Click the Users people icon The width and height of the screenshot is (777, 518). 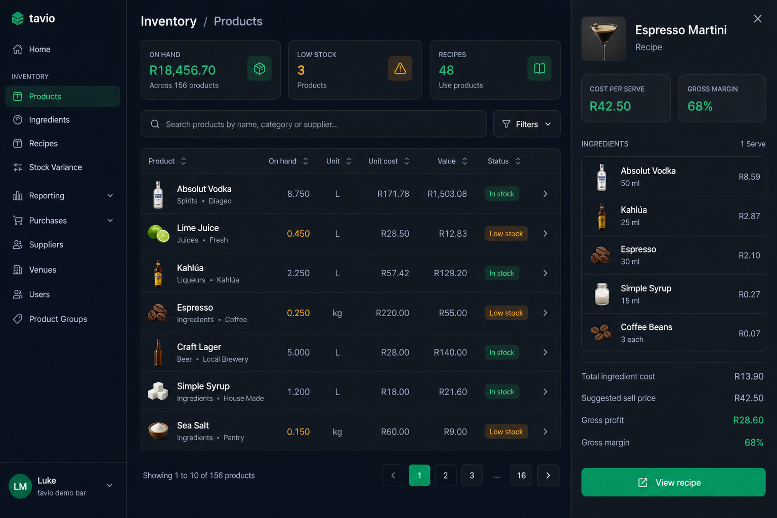point(18,294)
